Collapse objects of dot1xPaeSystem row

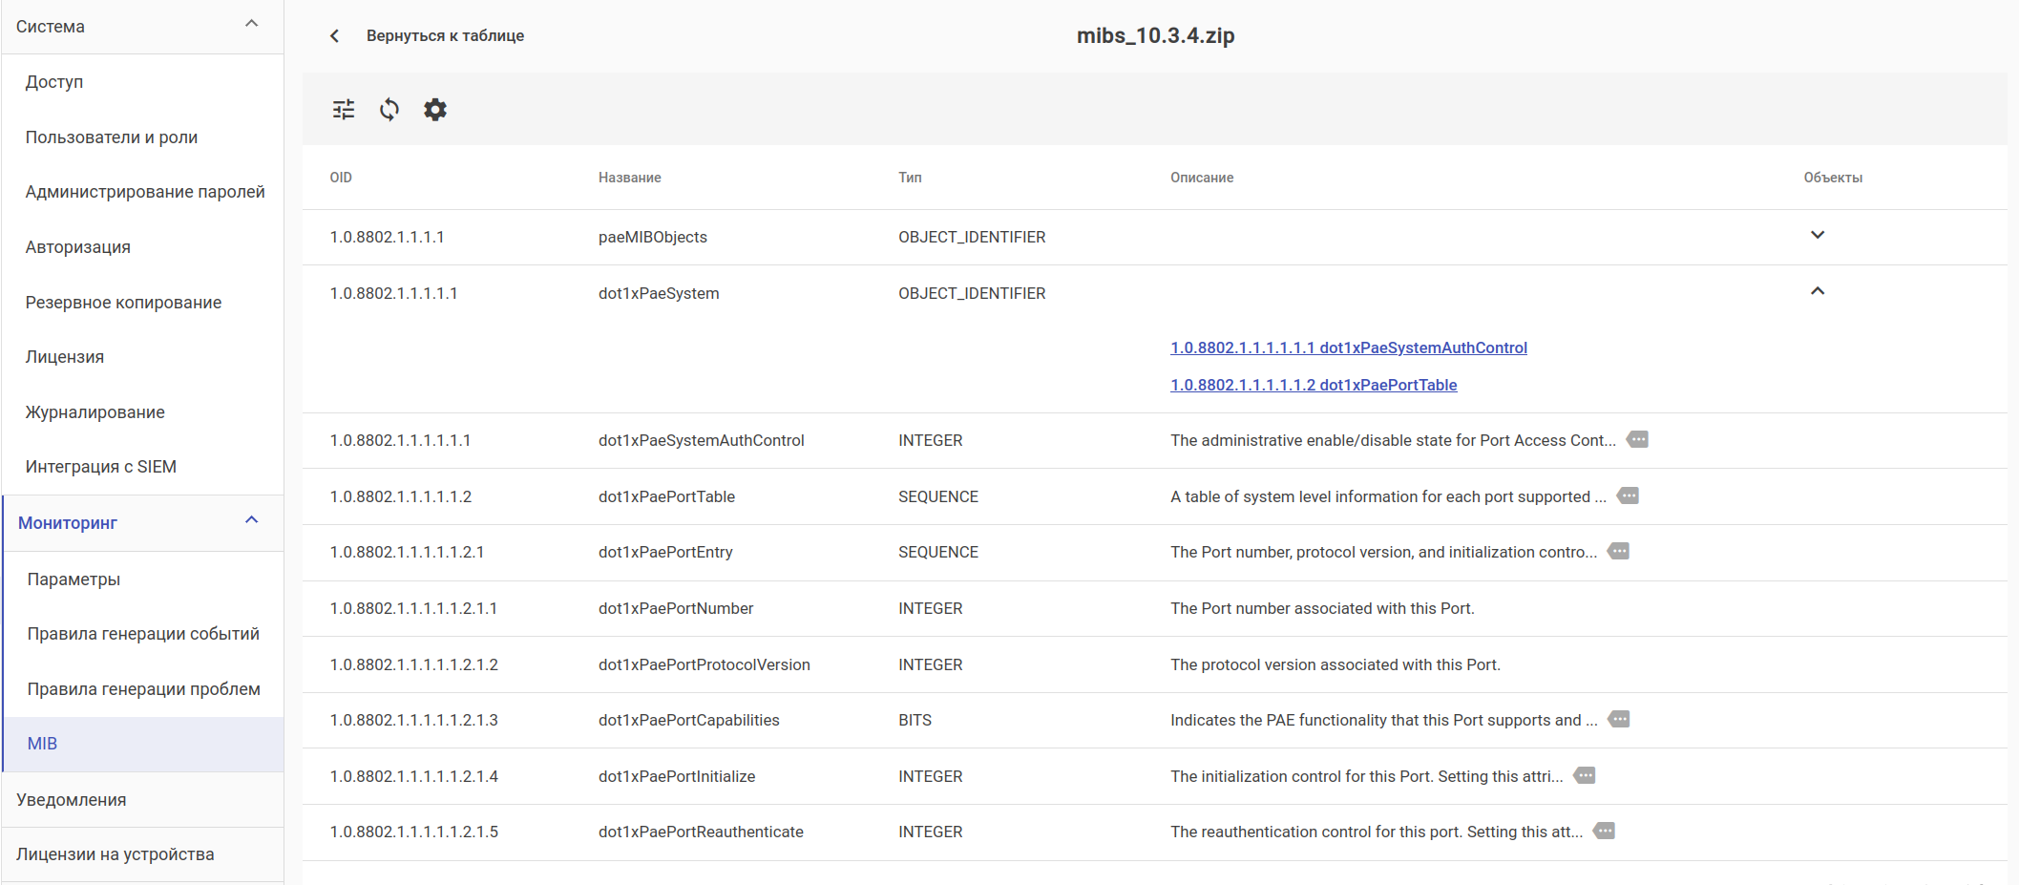(1818, 292)
